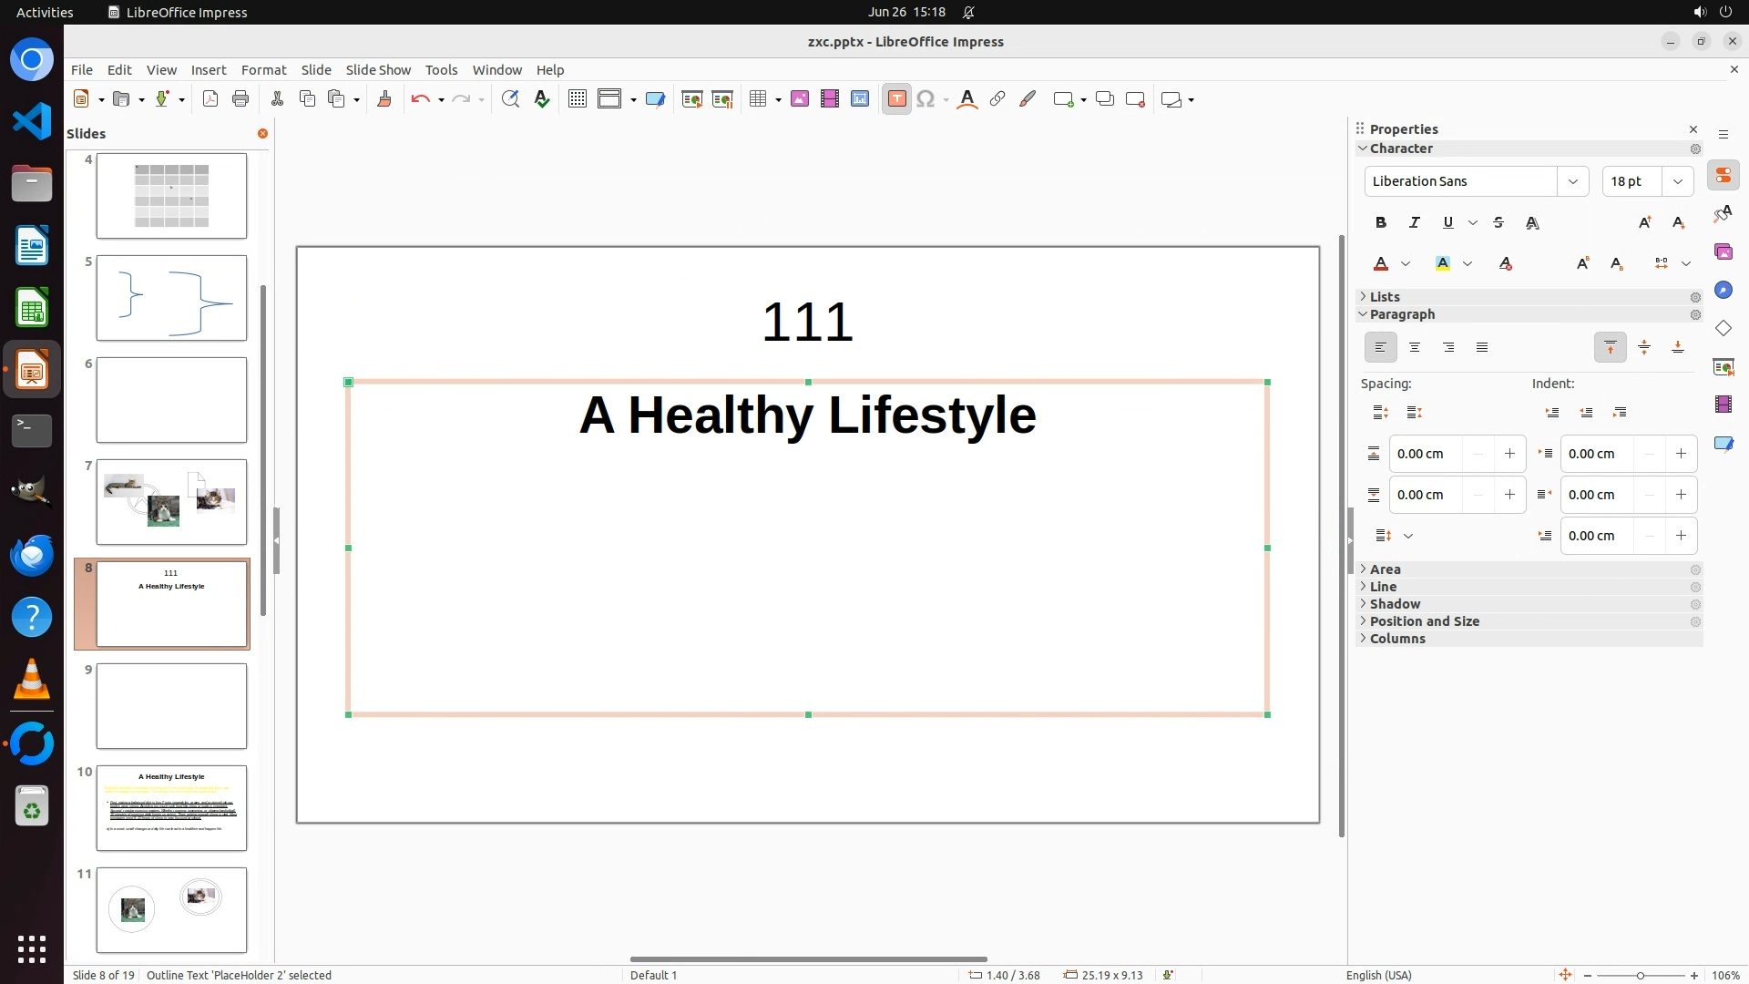Click the Insert Special Character omega icon
Screen dimensions: 1749x984
point(926,99)
